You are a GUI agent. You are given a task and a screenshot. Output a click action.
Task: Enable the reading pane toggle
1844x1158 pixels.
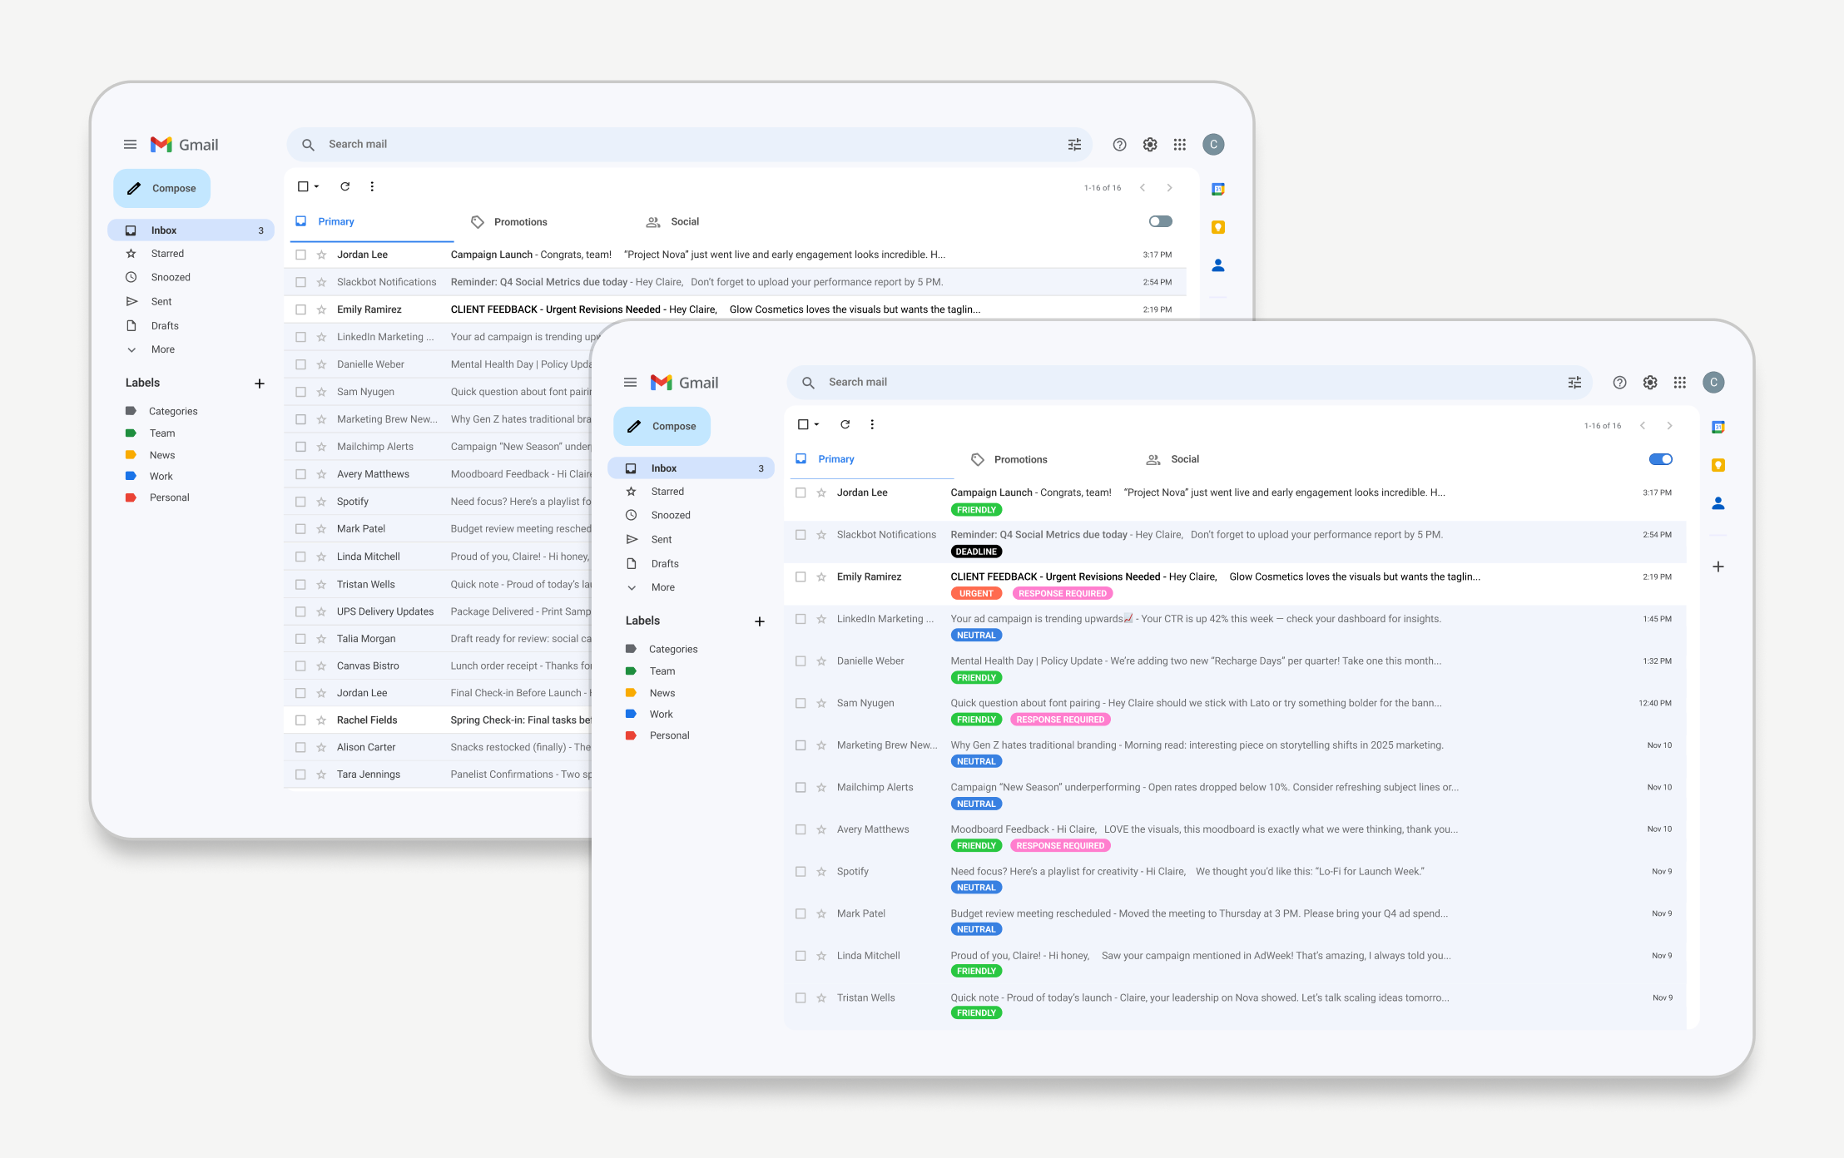pyautogui.click(x=1661, y=458)
